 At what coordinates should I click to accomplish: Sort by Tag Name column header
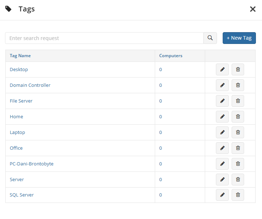click(x=20, y=56)
